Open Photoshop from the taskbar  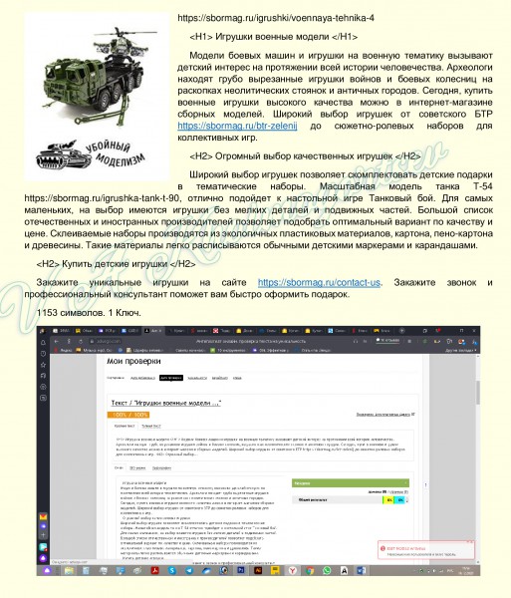[x=241, y=570]
